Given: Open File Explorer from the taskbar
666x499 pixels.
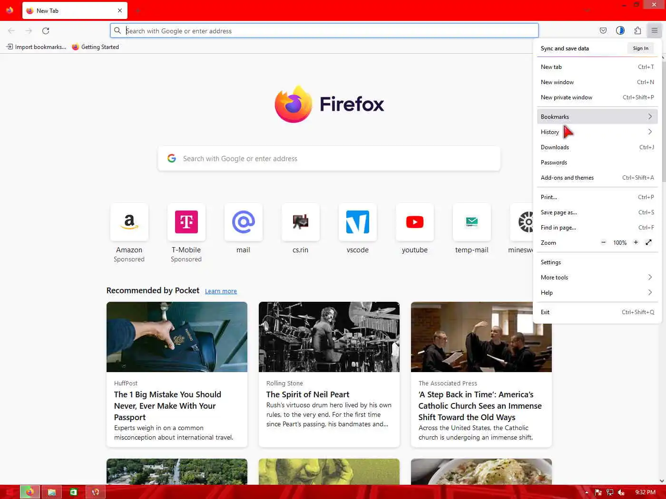Looking at the screenshot, I should point(52,492).
